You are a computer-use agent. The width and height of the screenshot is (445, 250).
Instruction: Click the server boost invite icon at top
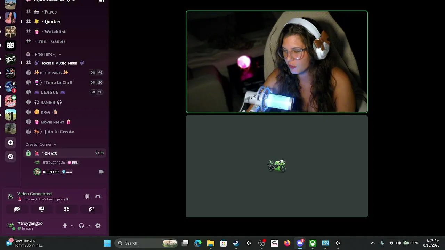pos(102,1)
